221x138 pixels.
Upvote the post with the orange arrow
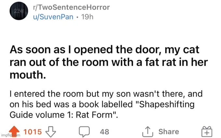point(14,131)
